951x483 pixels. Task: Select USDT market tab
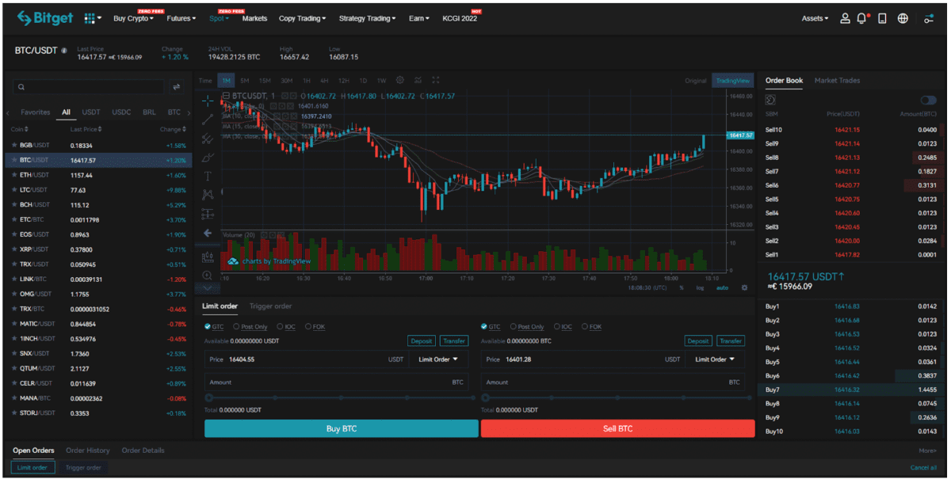(91, 112)
